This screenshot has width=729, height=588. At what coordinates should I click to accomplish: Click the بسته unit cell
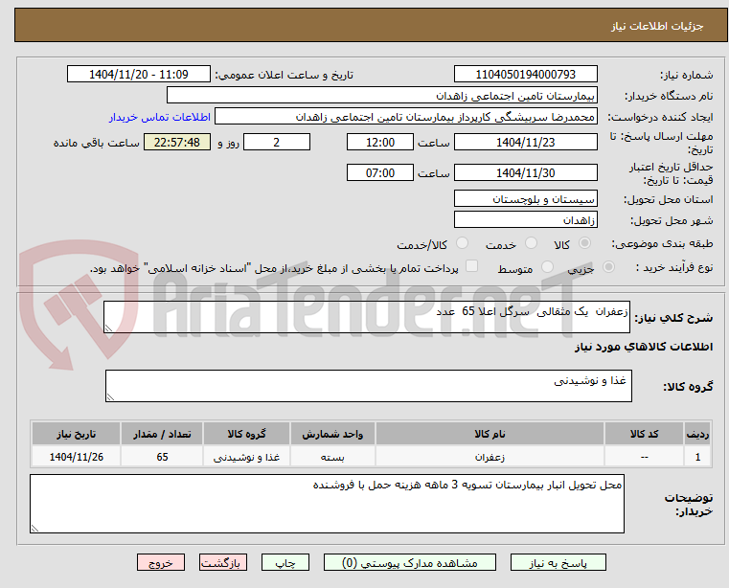pos(332,457)
